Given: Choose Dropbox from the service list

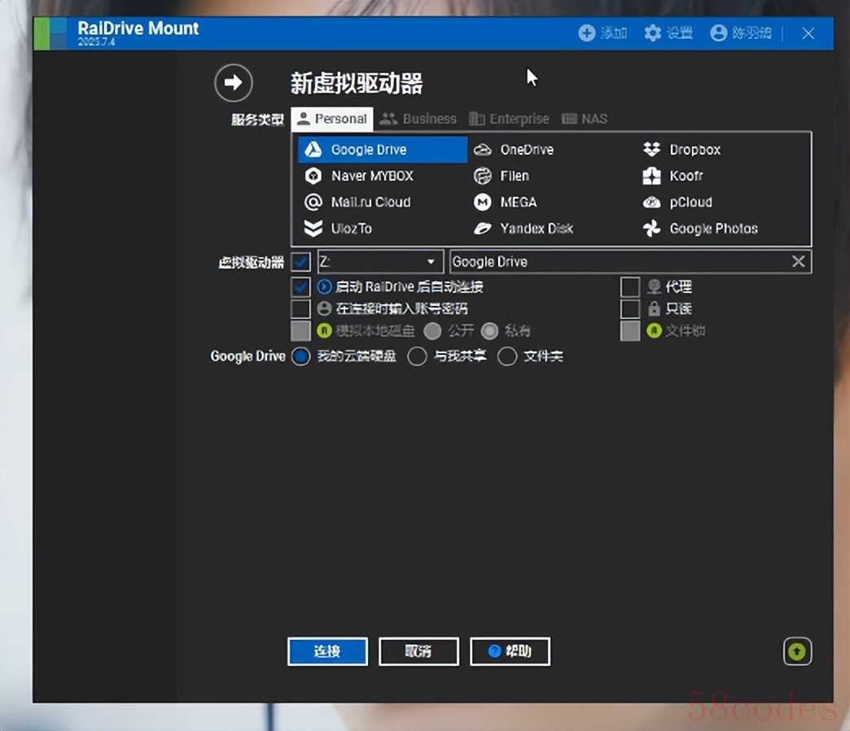Looking at the screenshot, I should (x=651, y=150).
